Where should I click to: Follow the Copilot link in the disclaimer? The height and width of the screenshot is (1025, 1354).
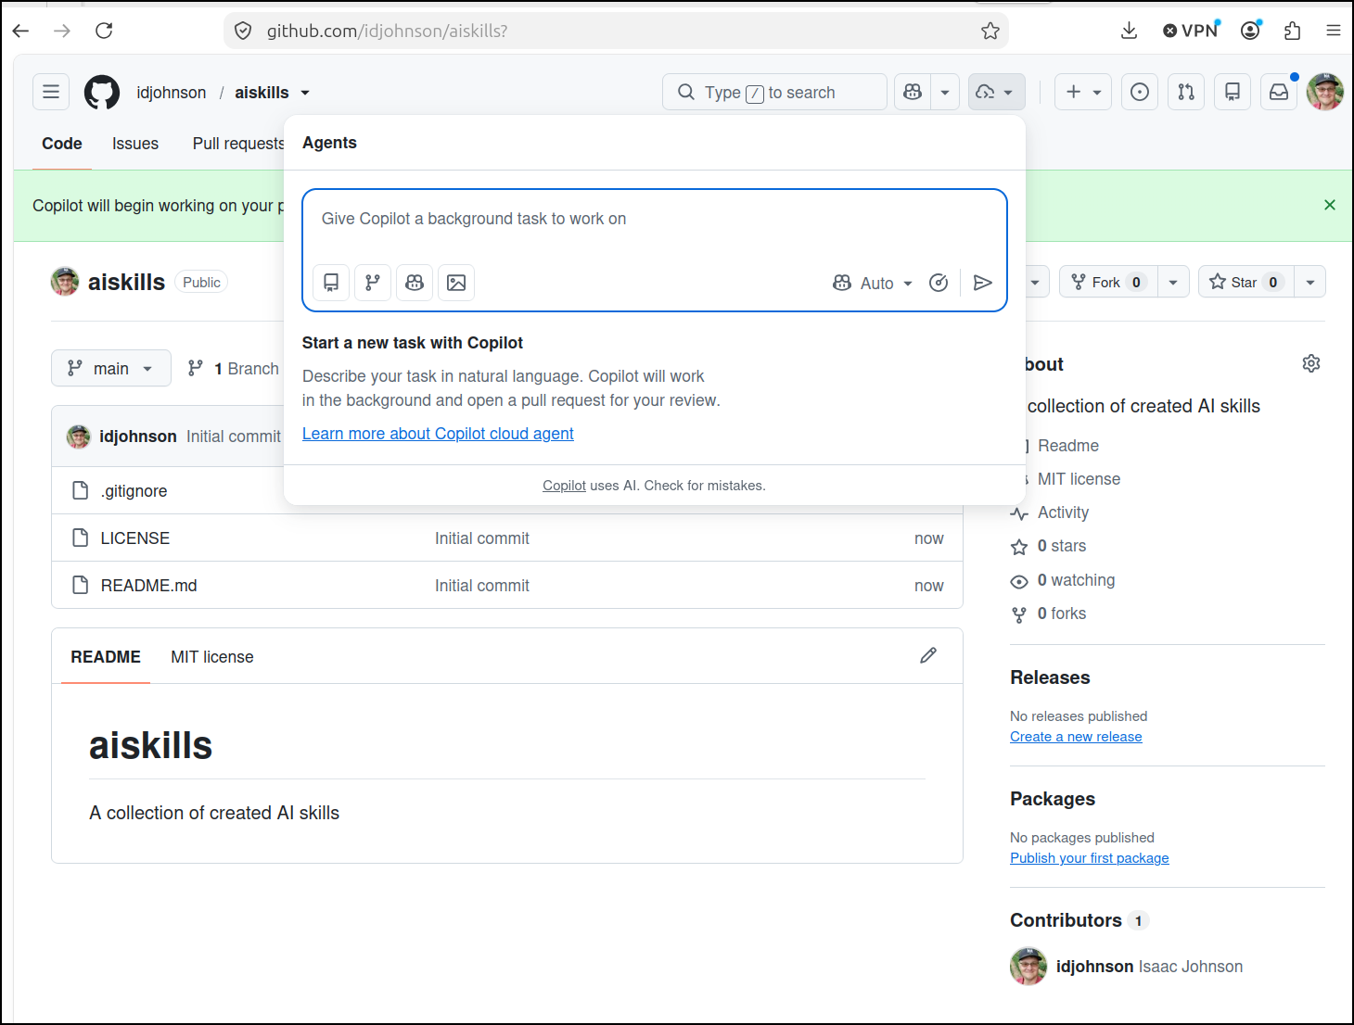[x=564, y=486]
